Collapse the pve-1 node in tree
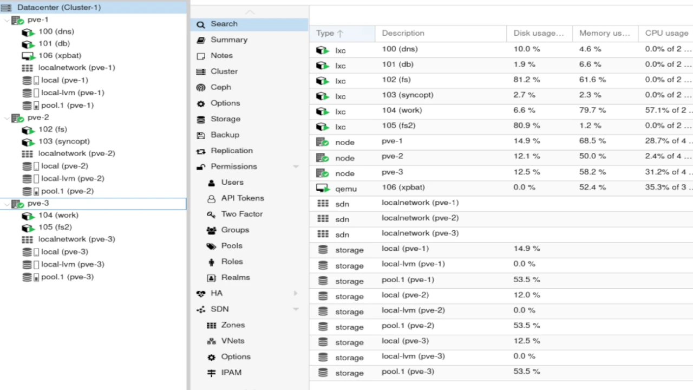The image size is (693, 390). click(x=6, y=20)
